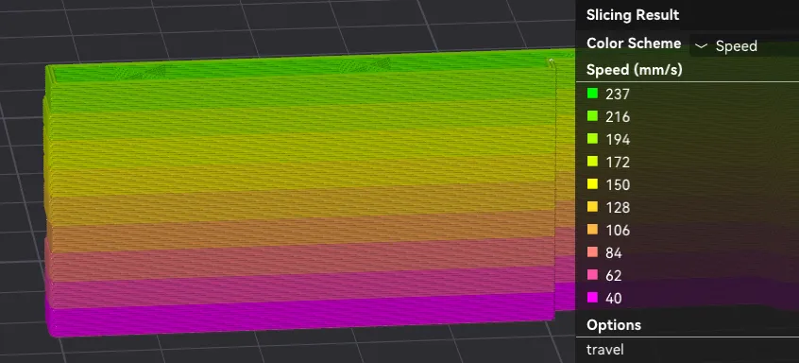Image resolution: width=799 pixels, height=363 pixels.
Task: Open the Color Scheme Speed dropdown
Action: pos(744,46)
